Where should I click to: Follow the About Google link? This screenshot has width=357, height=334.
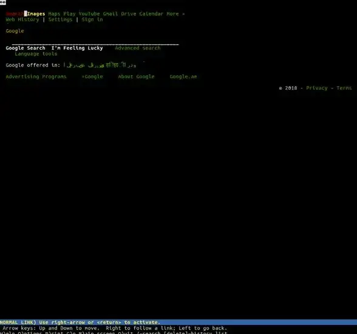[136, 77]
